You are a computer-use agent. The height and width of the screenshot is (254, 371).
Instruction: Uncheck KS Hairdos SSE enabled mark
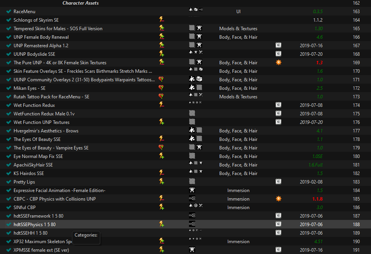coord(9,173)
